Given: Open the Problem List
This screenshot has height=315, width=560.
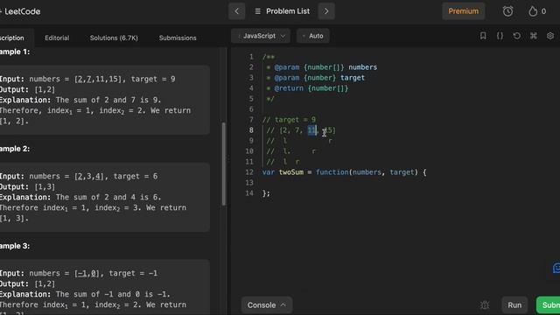Looking at the screenshot, I should [x=288, y=11].
